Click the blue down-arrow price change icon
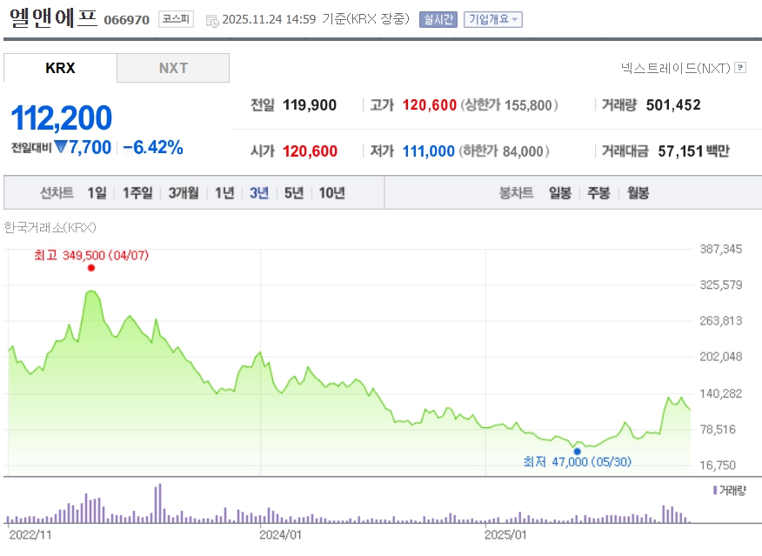 click(61, 148)
